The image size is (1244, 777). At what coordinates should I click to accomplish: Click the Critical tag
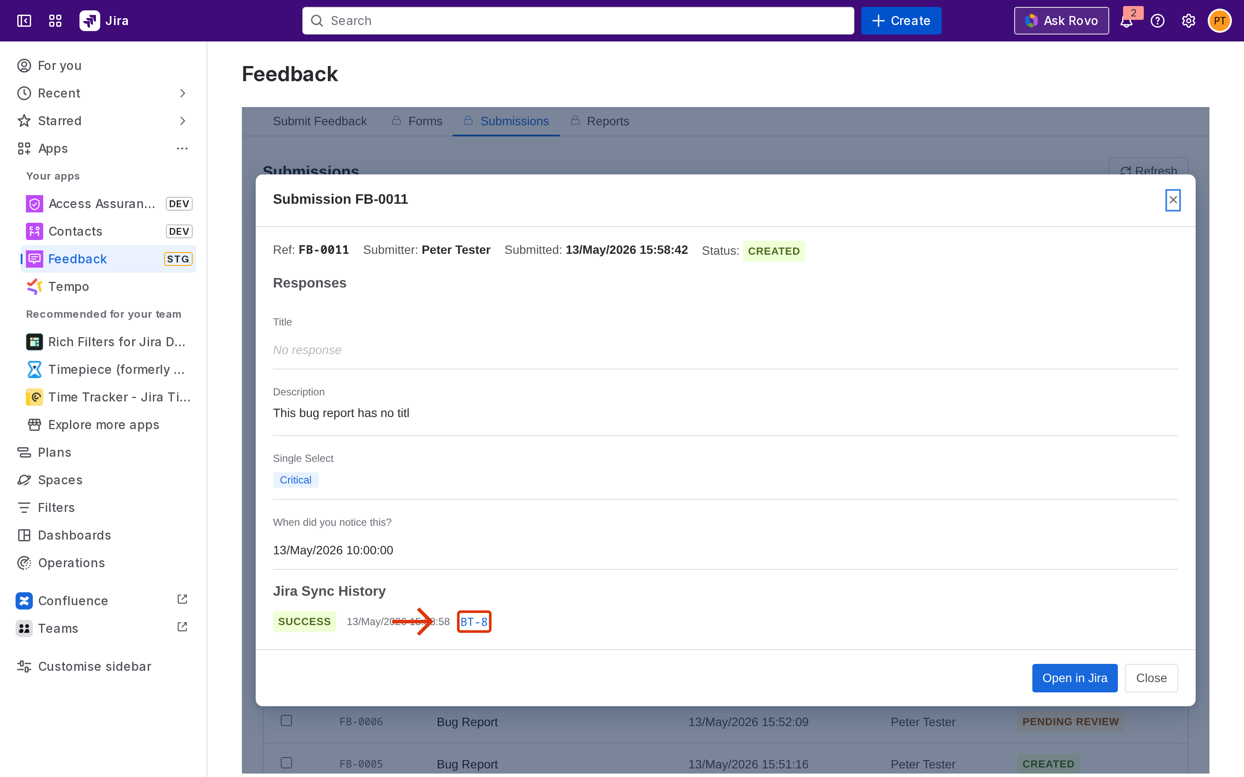pos(295,480)
